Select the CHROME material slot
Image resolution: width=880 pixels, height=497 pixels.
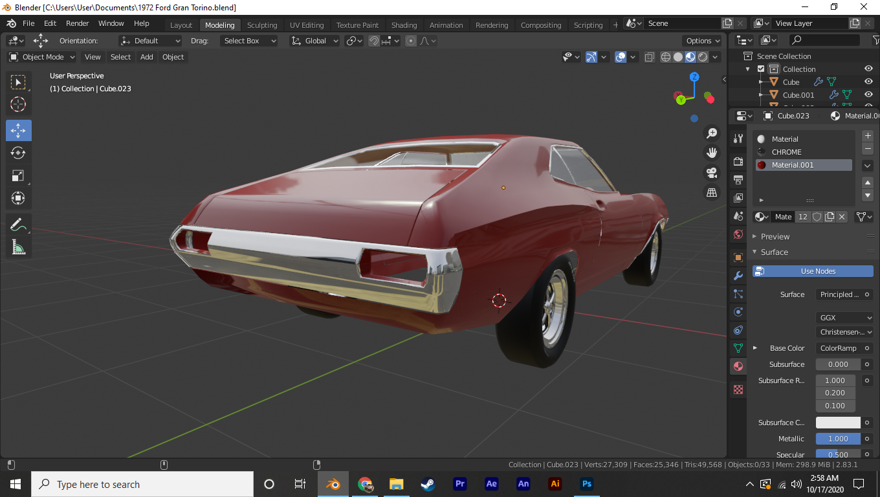804,152
